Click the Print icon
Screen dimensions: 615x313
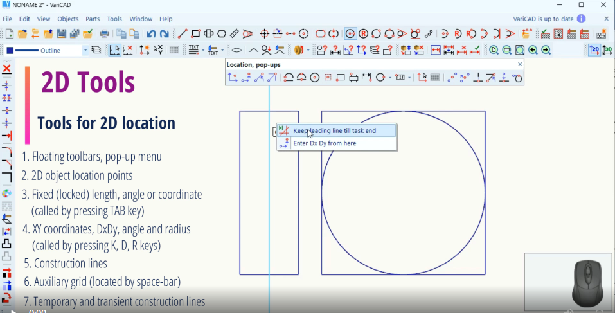pyautogui.click(x=104, y=33)
